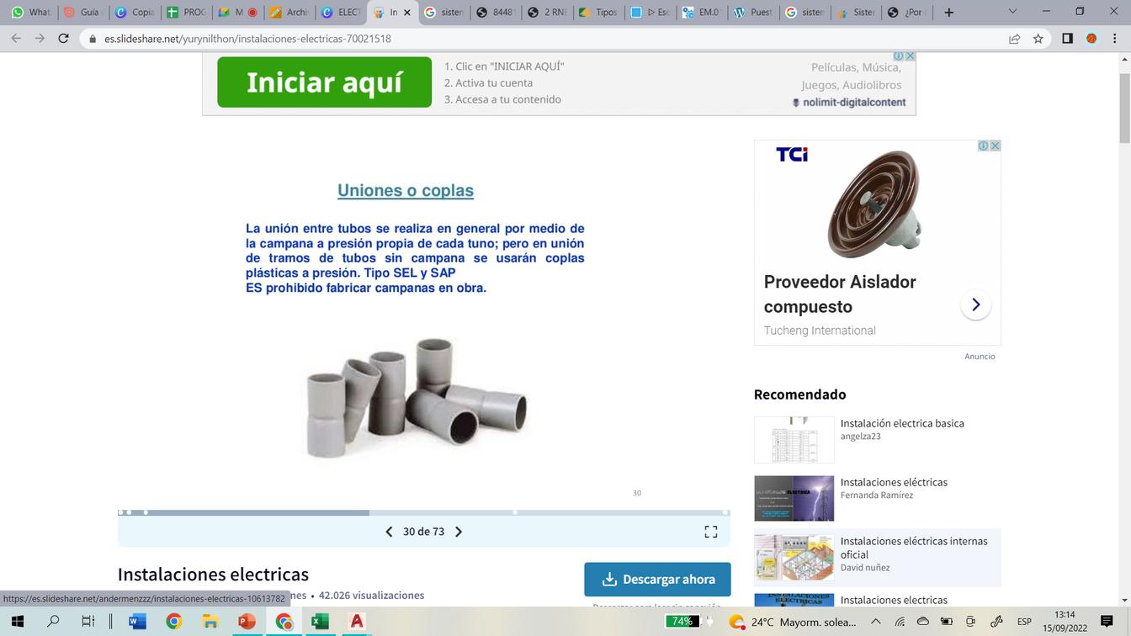Show hidden system tray icons
Screen dimensions: 1131x636
click(875, 622)
